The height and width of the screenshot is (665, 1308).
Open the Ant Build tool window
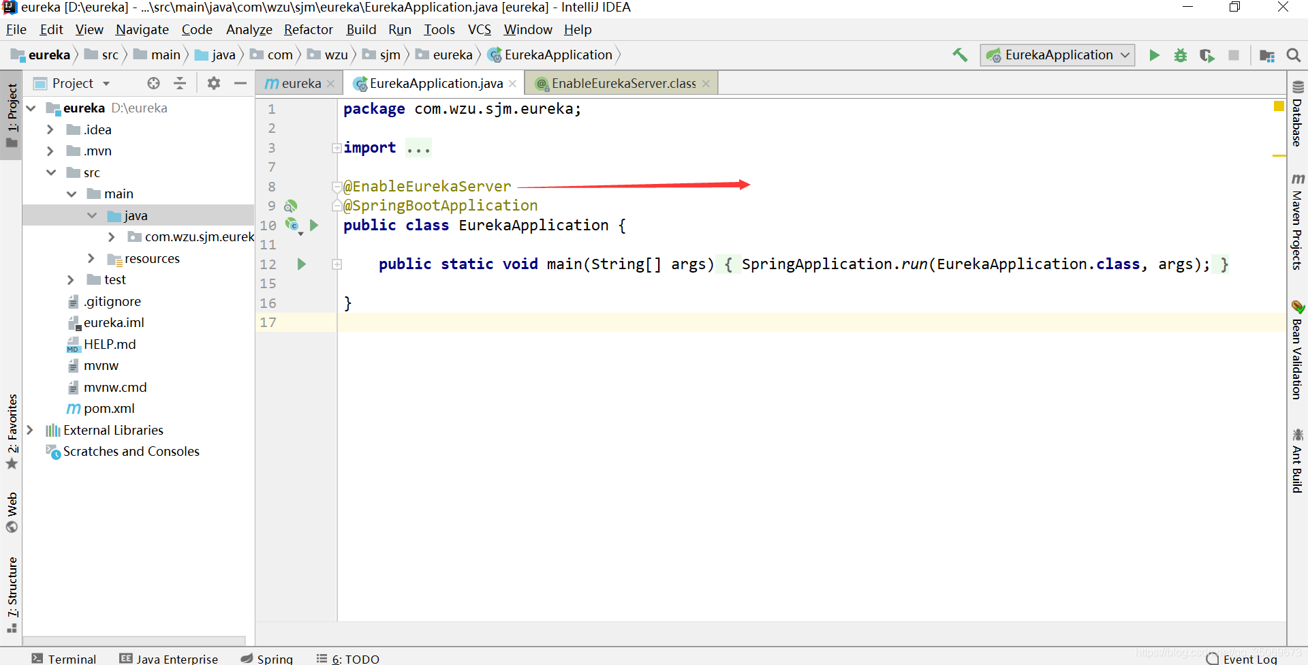click(1297, 461)
